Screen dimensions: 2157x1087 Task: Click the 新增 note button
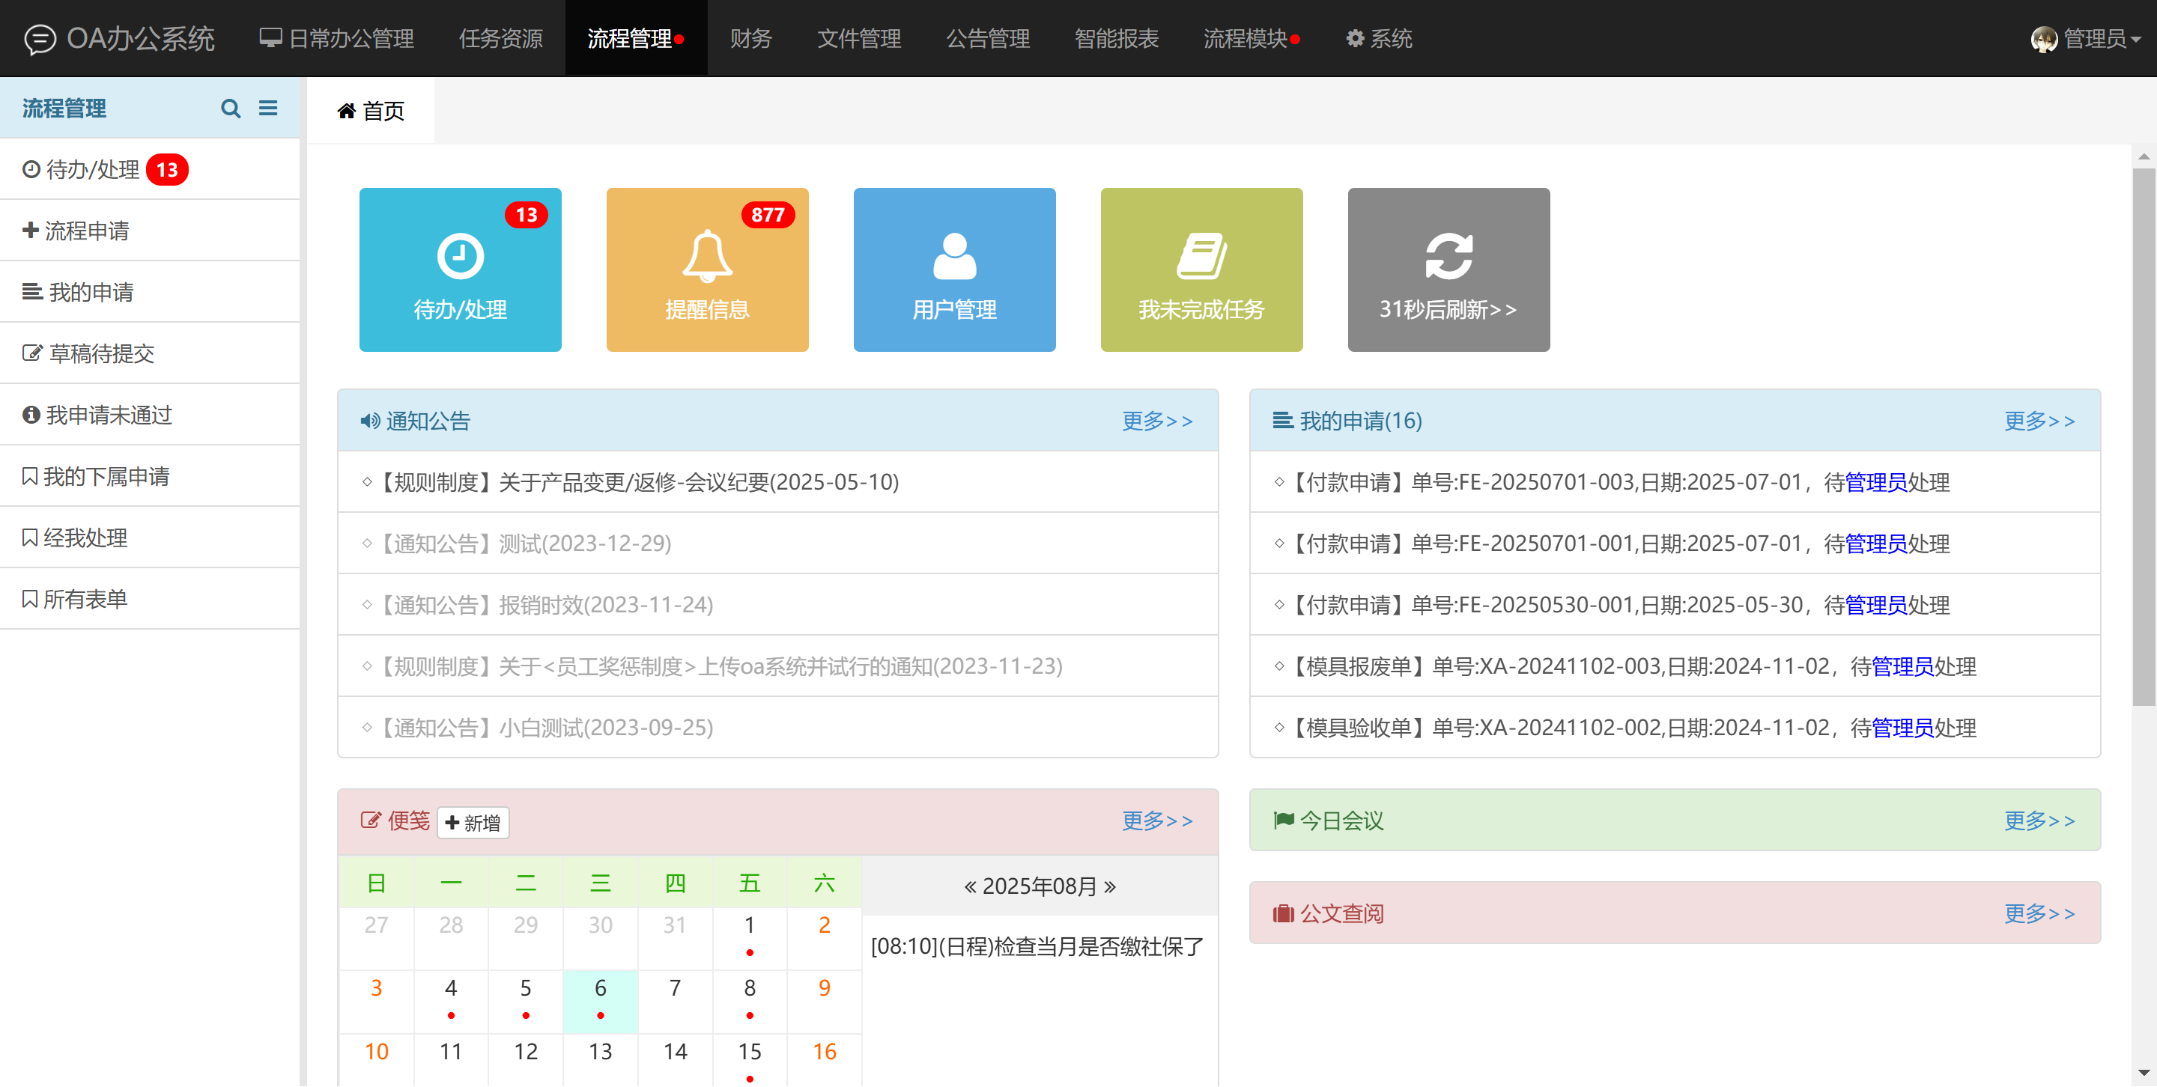tap(473, 823)
